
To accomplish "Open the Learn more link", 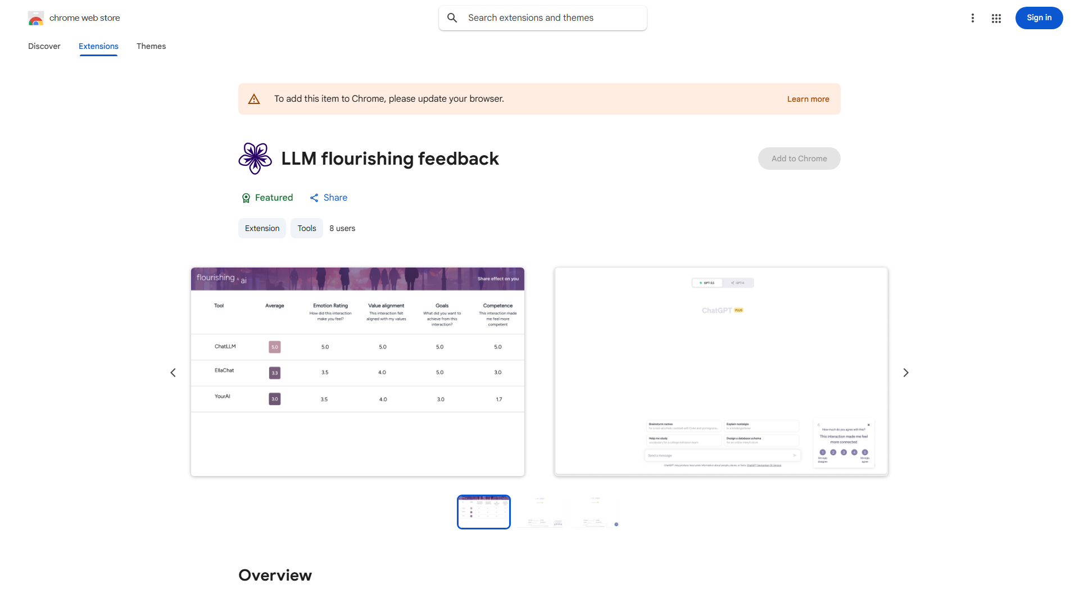I will [x=808, y=99].
